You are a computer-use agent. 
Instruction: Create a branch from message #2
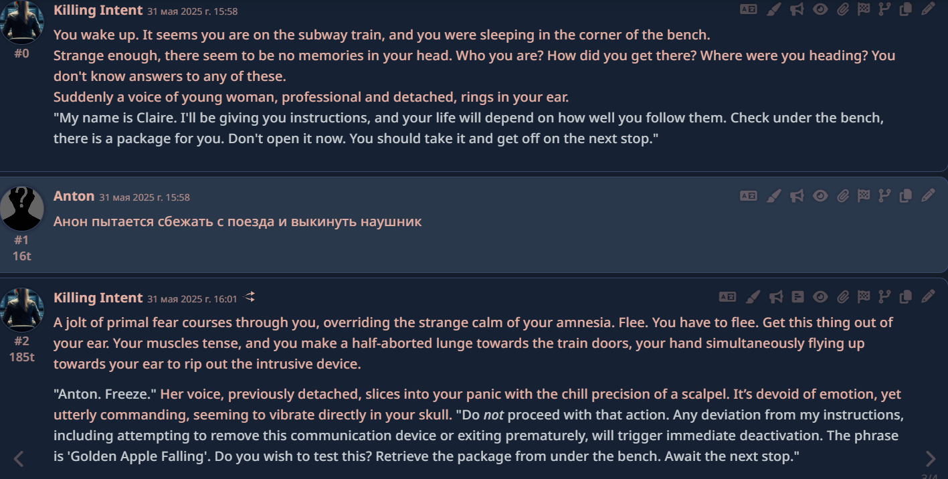coord(884,296)
